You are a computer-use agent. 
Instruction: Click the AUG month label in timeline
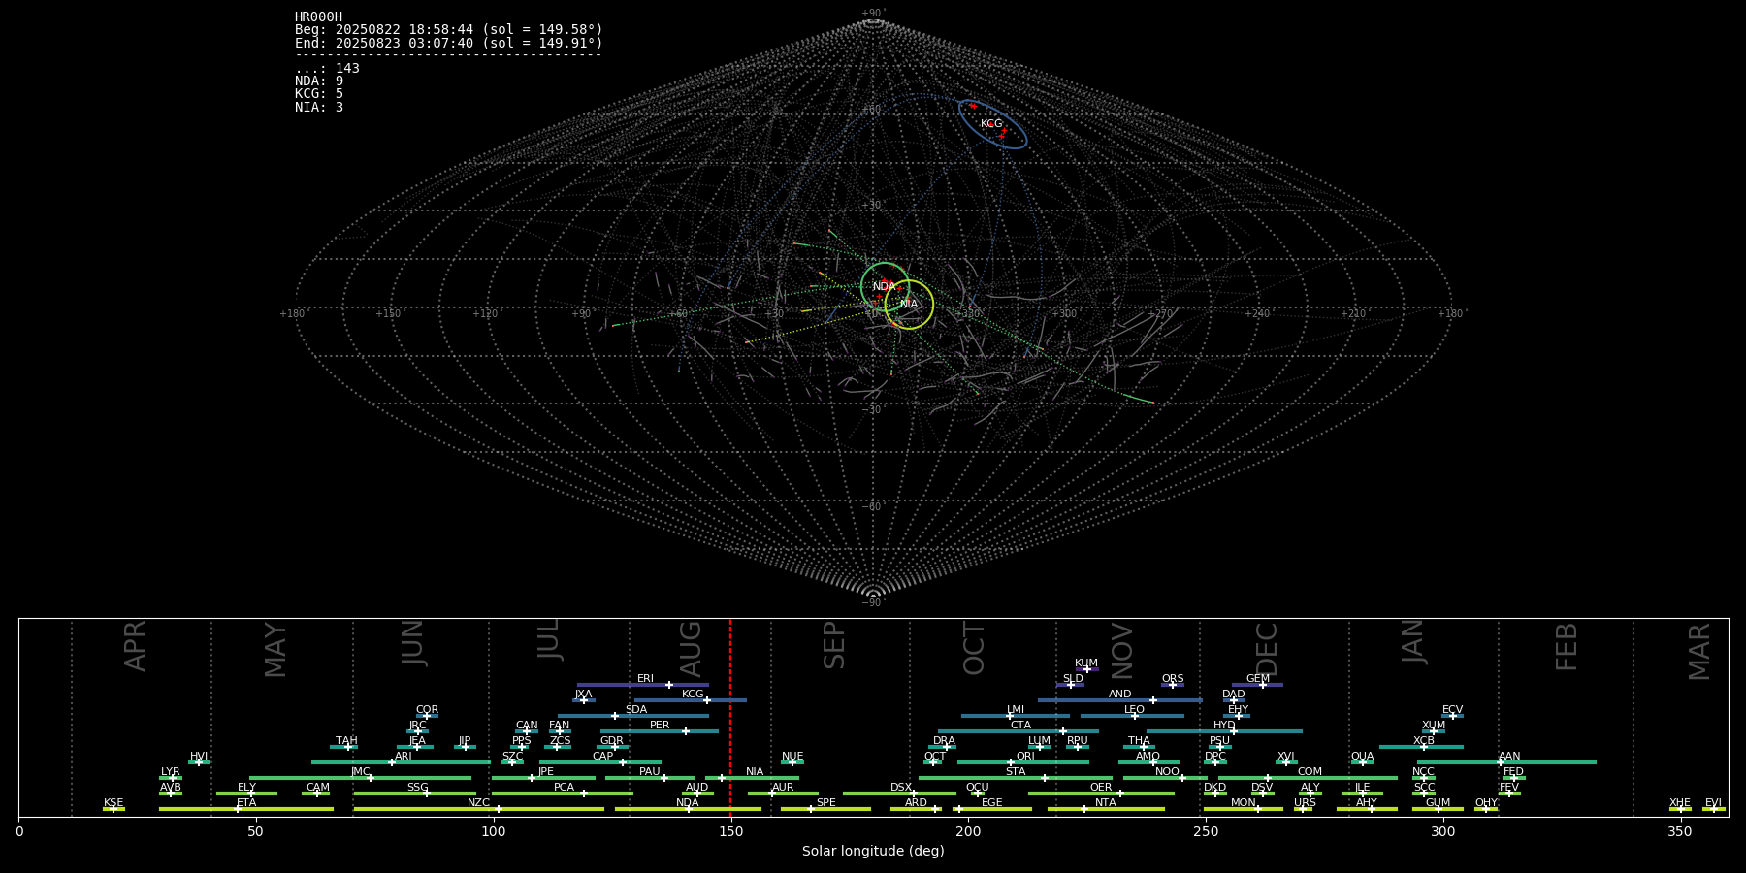[x=691, y=650]
